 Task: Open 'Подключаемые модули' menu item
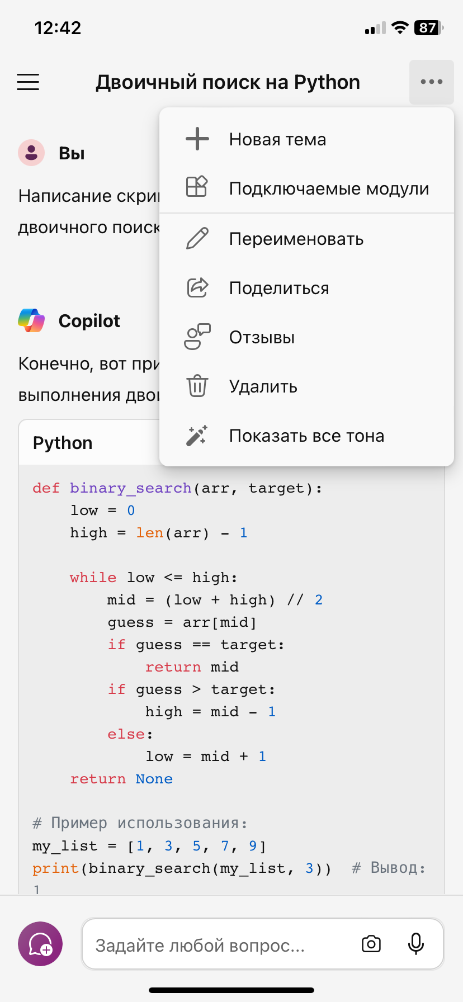coord(329,188)
